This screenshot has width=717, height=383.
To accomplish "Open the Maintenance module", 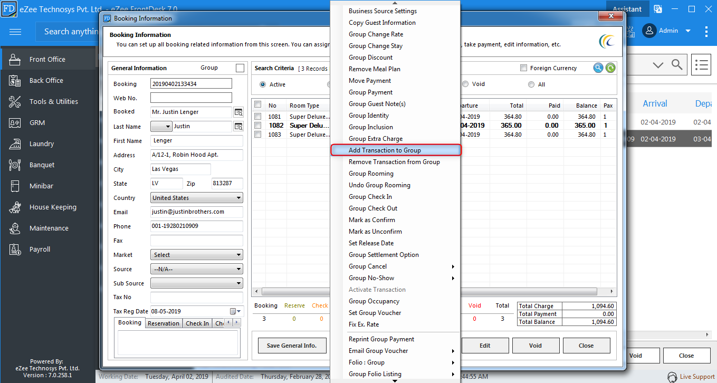I will (x=48, y=228).
